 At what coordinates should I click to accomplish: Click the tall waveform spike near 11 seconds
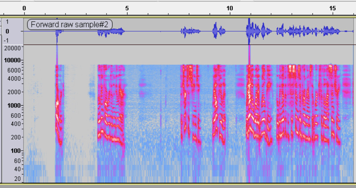(x=249, y=30)
